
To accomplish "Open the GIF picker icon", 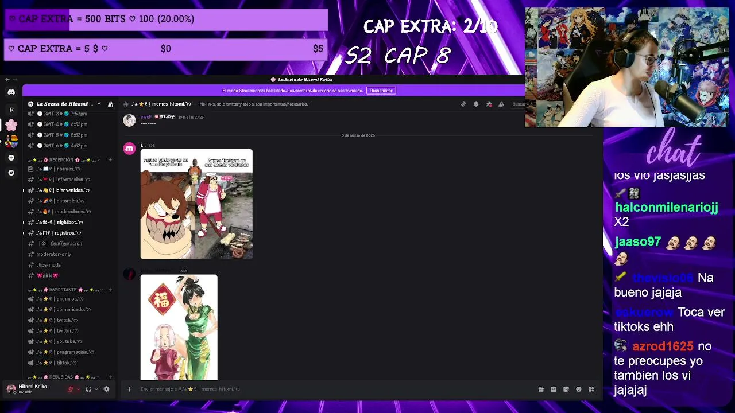I will tap(554, 389).
